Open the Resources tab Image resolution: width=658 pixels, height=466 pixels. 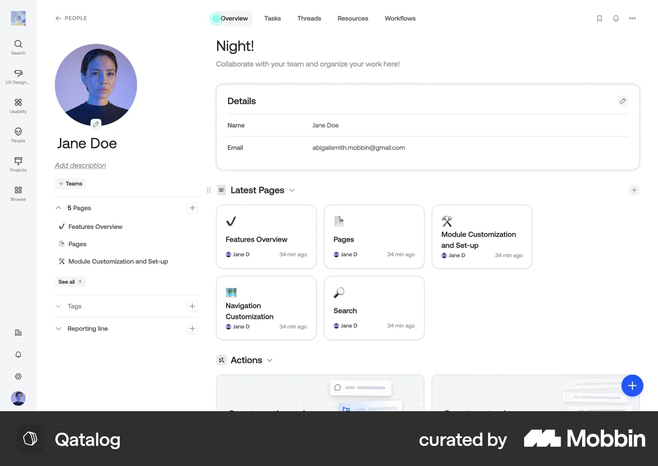pyautogui.click(x=353, y=18)
